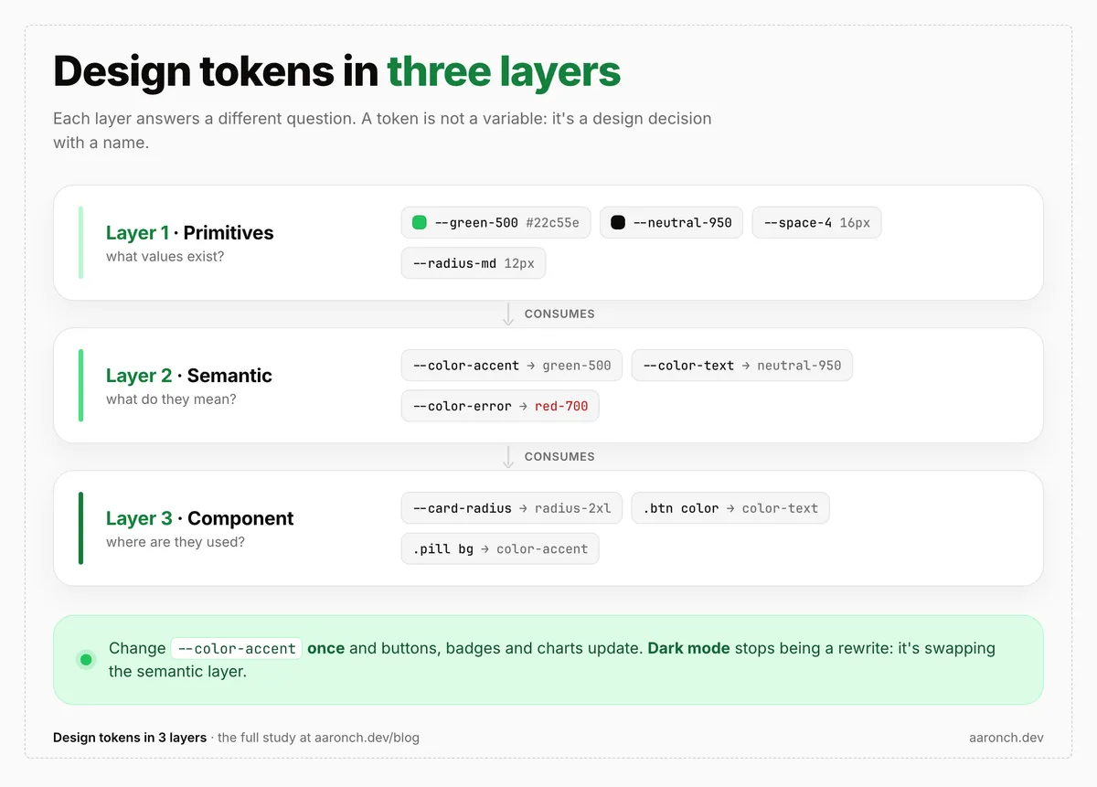The height and width of the screenshot is (787, 1097).
Task: Click the intro paragraph under the title
Action: click(382, 131)
